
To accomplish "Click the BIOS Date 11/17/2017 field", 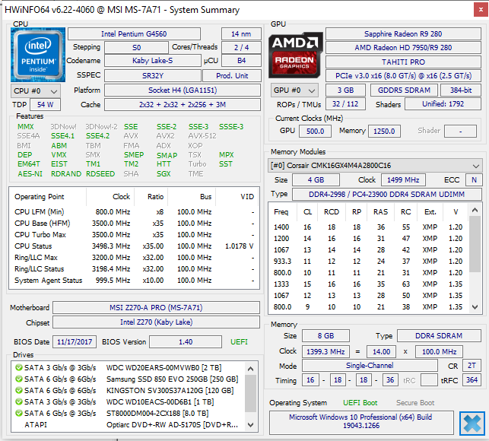I will tap(73, 343).
